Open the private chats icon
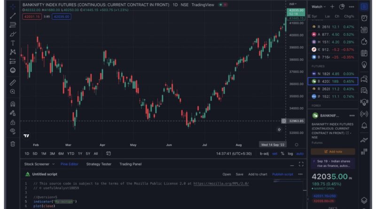376x209 pixels. pyautogui.click(x=364, y=91)
